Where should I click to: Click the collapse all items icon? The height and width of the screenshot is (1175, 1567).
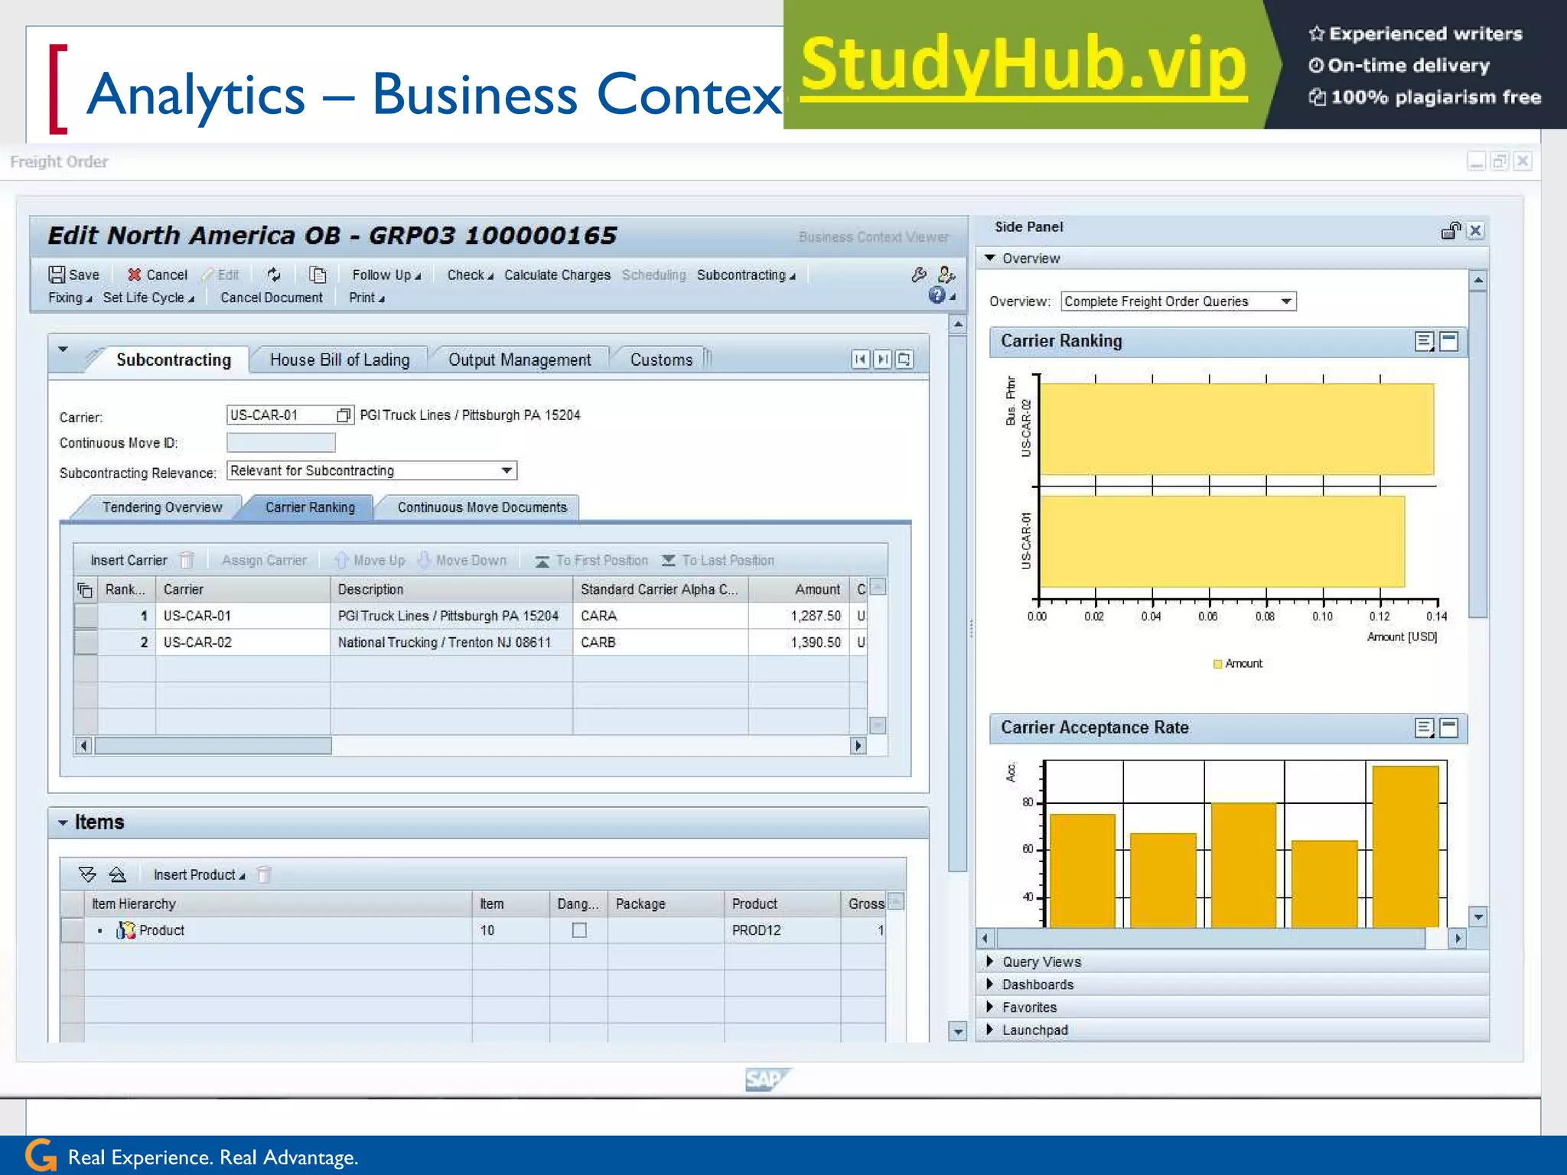(117, 874)
